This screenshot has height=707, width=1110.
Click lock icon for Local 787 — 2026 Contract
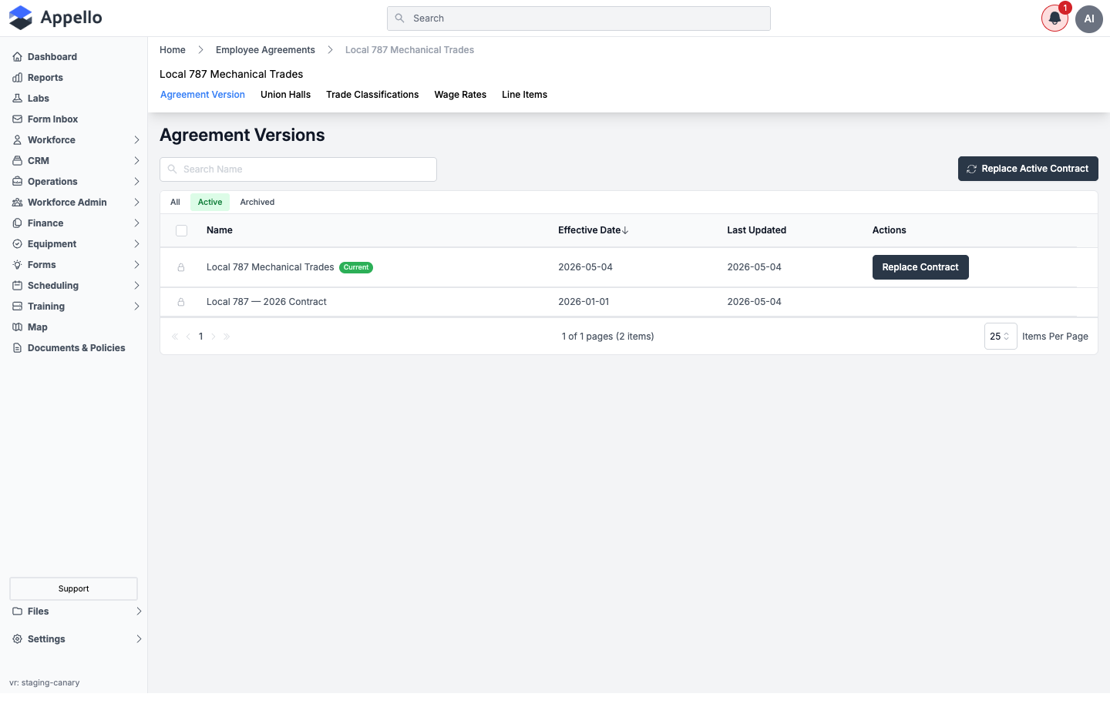[x=181, y=302]
